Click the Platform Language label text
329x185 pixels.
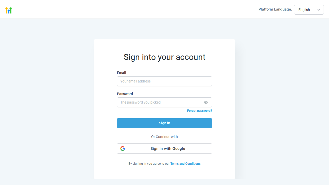coord(275,10)
